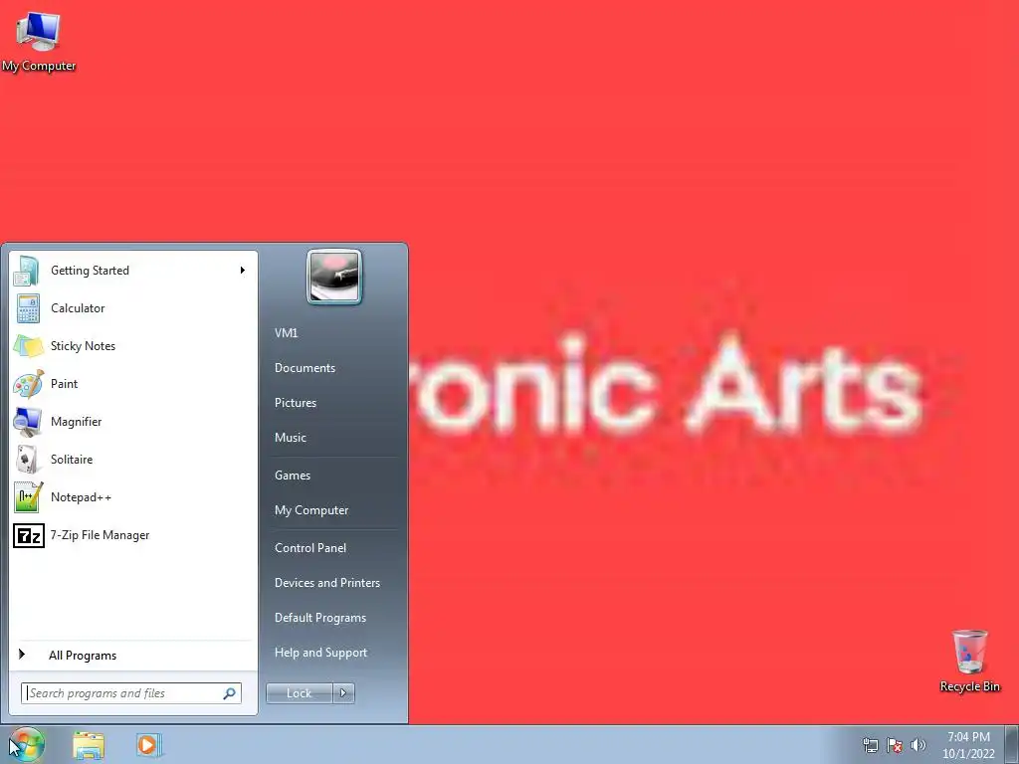The height and width of the screenshot is (764, 1019).
Task: Select the Magnifier text label
Action: tap(76, 422)
